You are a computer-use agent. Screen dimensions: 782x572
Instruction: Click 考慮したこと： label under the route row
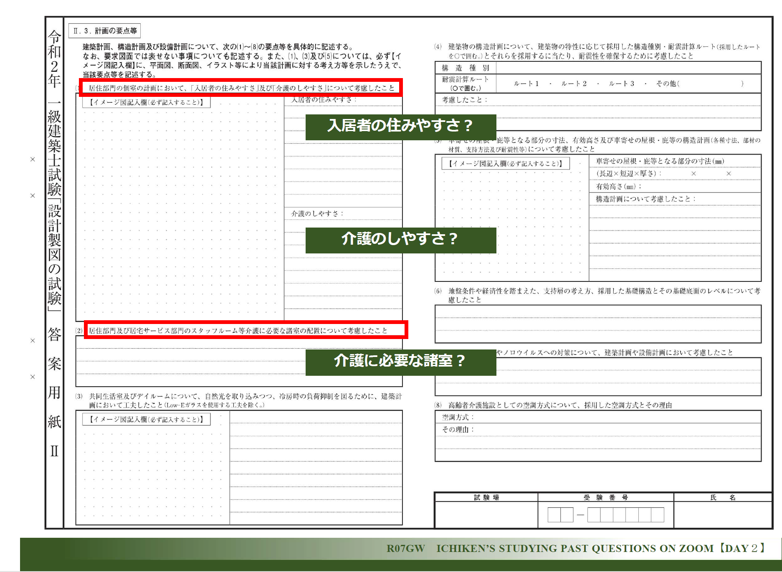465,100
